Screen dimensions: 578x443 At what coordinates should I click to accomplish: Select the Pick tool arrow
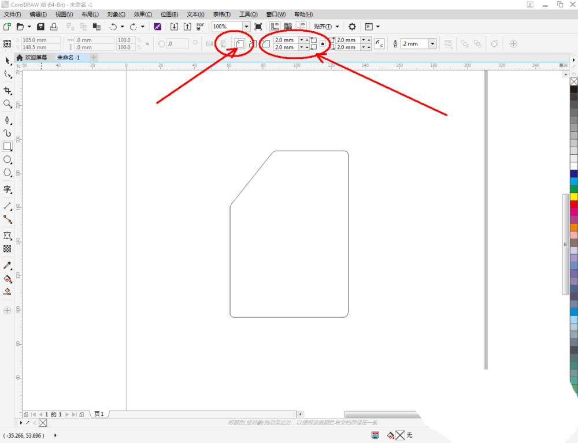coord(8,61)
